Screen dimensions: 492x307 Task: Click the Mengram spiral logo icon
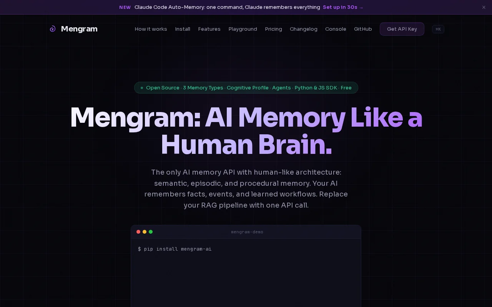[53, 29]
